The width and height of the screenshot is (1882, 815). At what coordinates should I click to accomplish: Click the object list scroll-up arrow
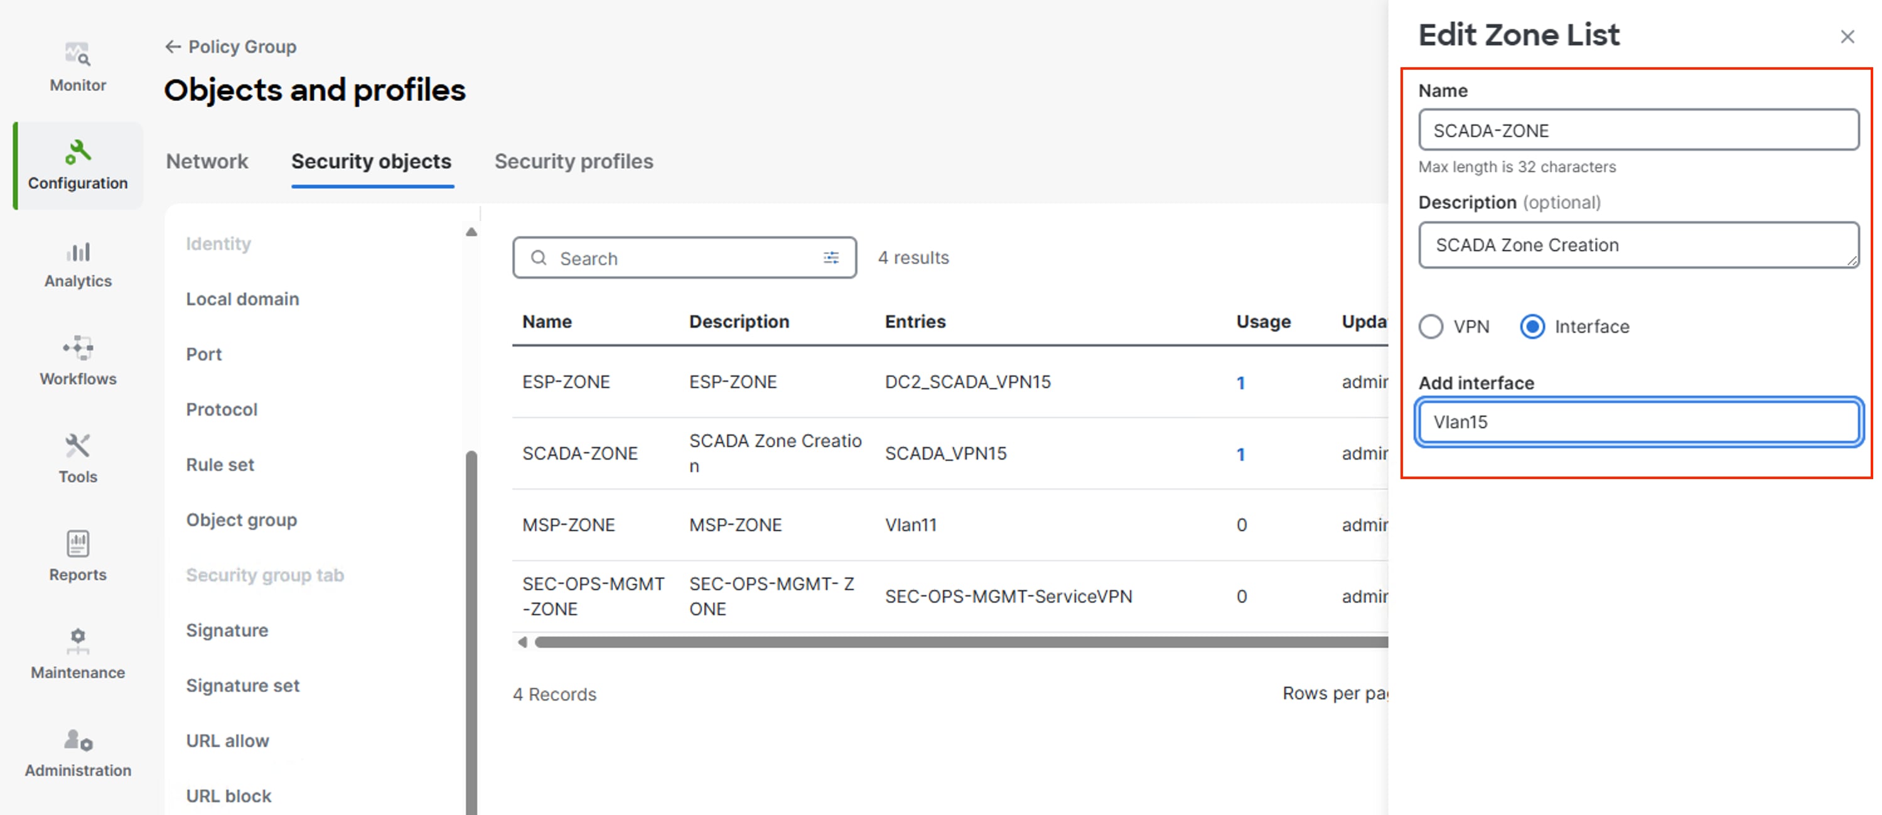(471, 232)
